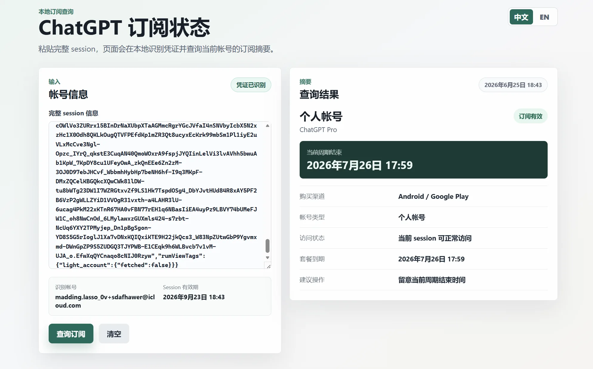Focus the 完整 session 信息 text area
Image resolution: width=593 pixels, height=369 pixels.
pos(160,195)
